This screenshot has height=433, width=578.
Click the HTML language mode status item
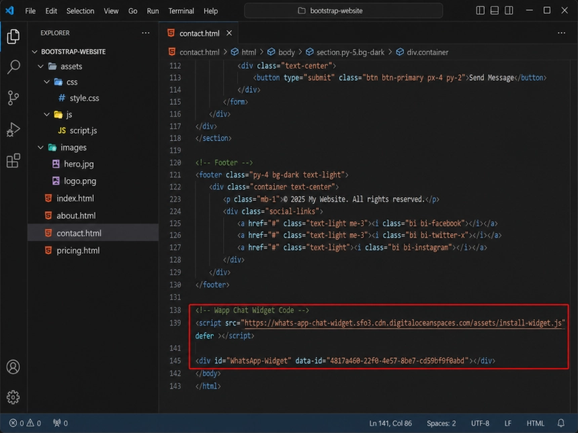[x=535, y=423]
